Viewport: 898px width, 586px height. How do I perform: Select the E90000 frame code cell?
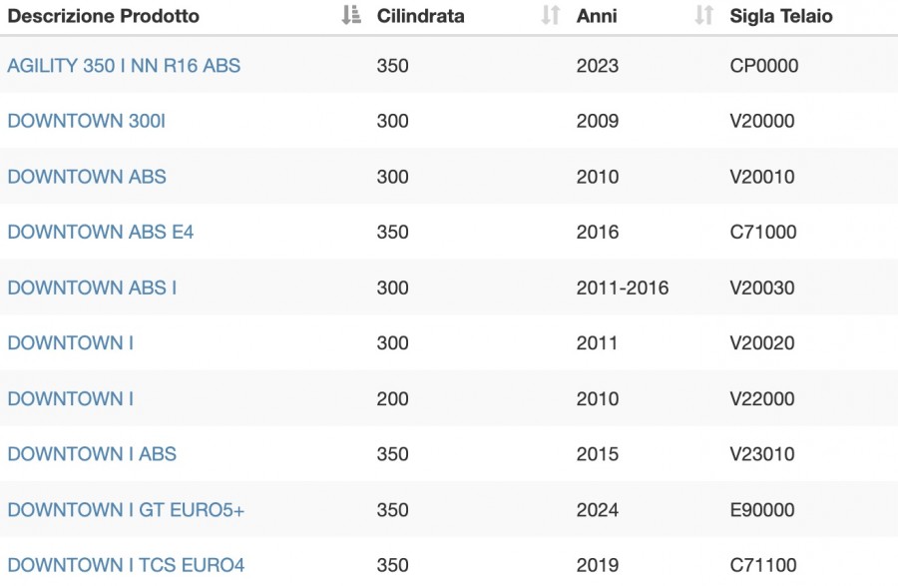(762, 510)
